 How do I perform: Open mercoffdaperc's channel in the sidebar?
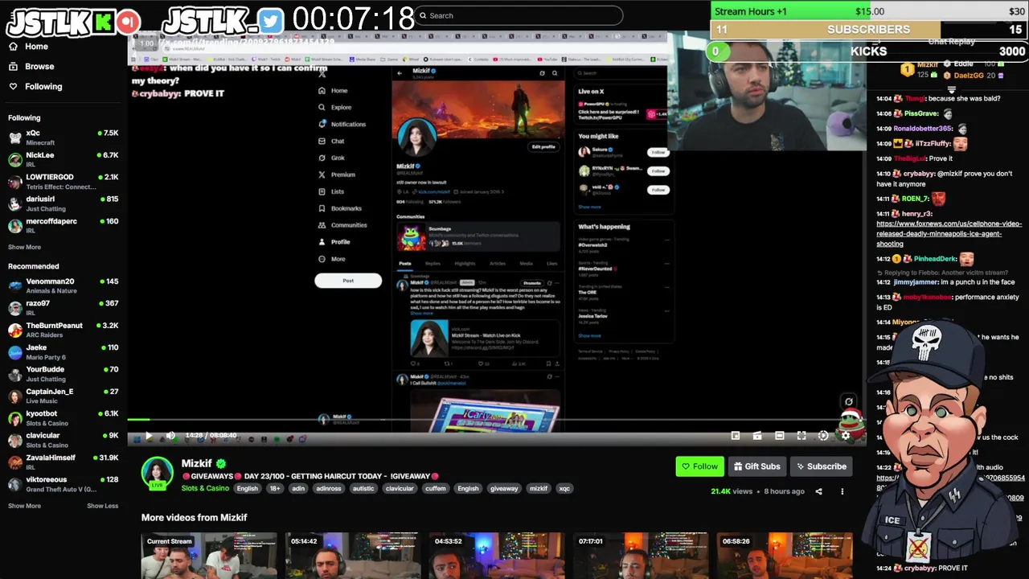[64, 226]
